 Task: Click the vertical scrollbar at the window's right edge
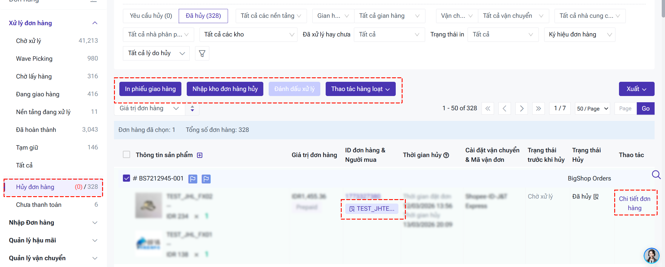pos(663,9)
